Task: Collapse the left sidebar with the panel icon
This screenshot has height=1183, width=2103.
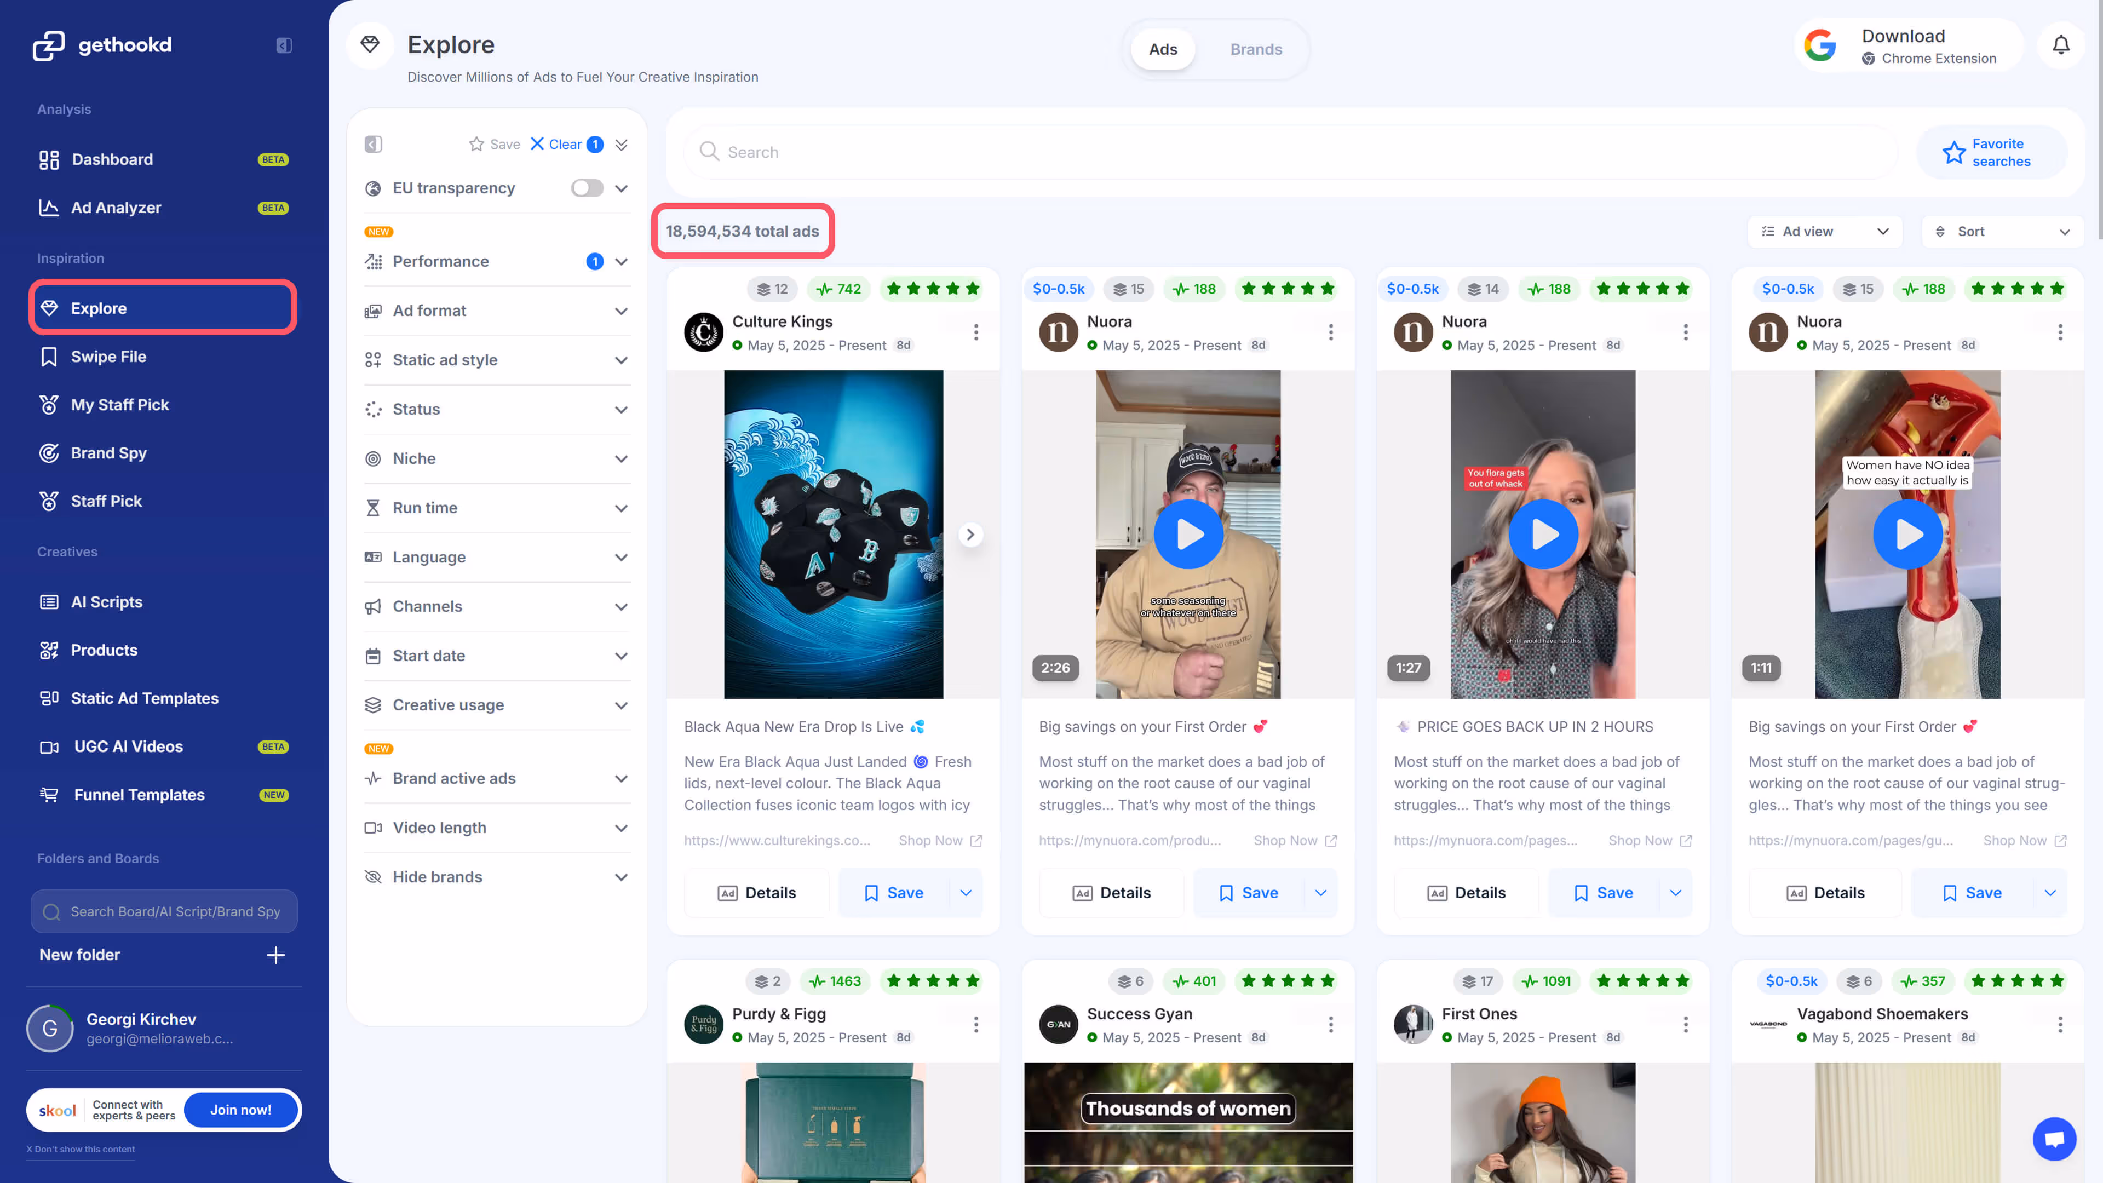Action: point(283,45)
